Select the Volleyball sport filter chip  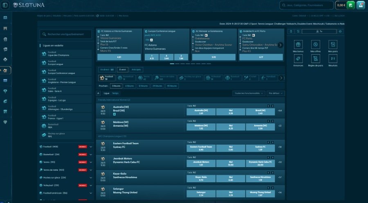213,78
